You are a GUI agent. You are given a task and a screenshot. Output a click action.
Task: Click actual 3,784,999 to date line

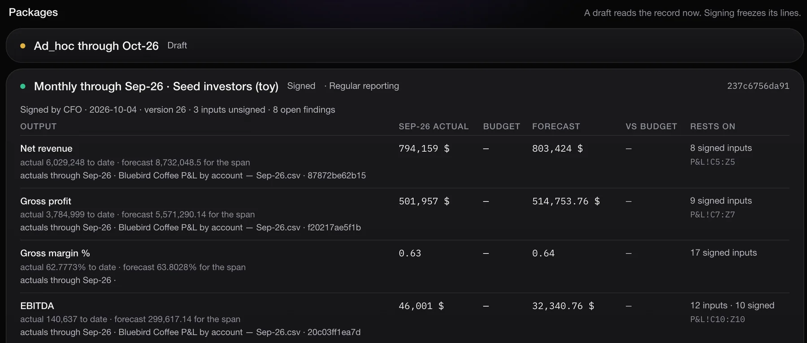tap(137, 214)
